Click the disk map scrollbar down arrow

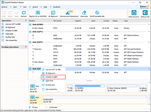click(149, 104)
